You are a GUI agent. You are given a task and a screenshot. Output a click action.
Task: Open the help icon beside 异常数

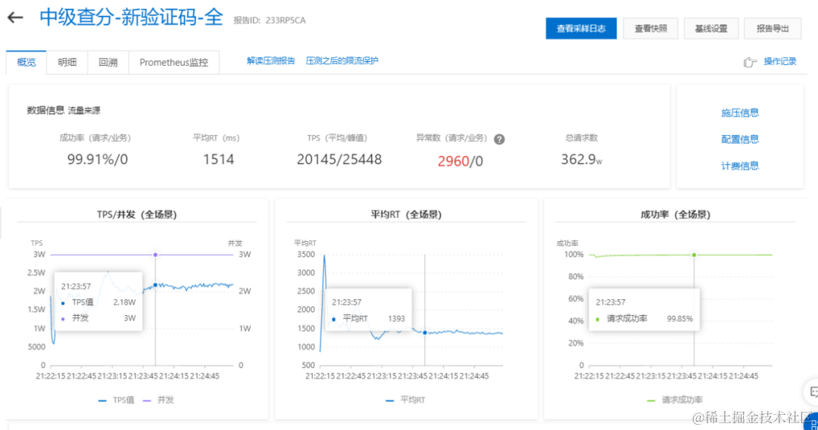499,139
